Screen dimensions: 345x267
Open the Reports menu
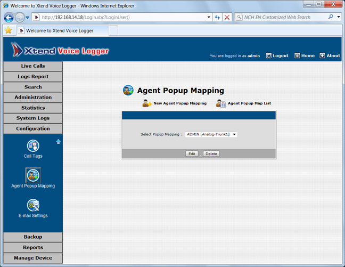pos(33,247)
